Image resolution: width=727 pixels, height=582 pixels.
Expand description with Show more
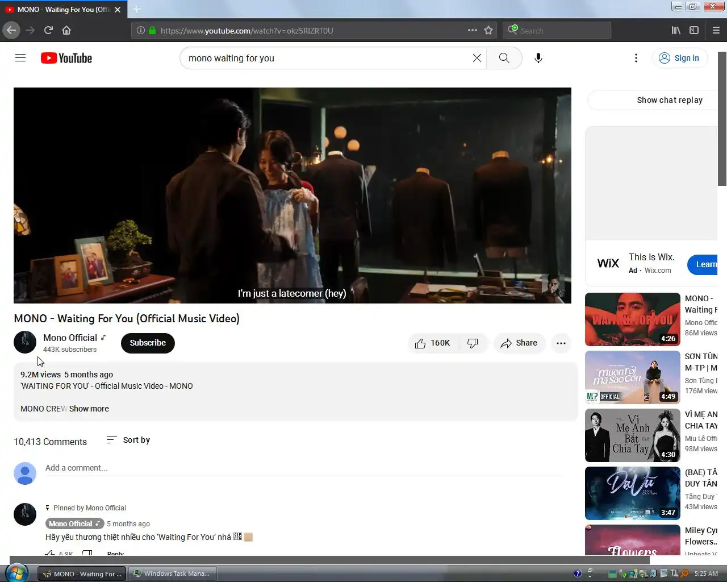[89, 409]
